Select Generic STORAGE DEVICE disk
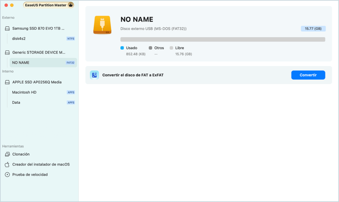The width and height of the screenshot is (339, 202). tap(39, 53)
